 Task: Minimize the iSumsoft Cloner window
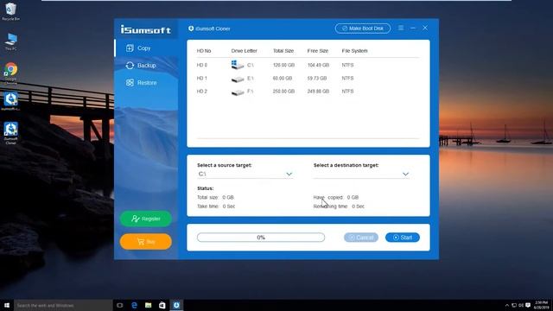413,28
